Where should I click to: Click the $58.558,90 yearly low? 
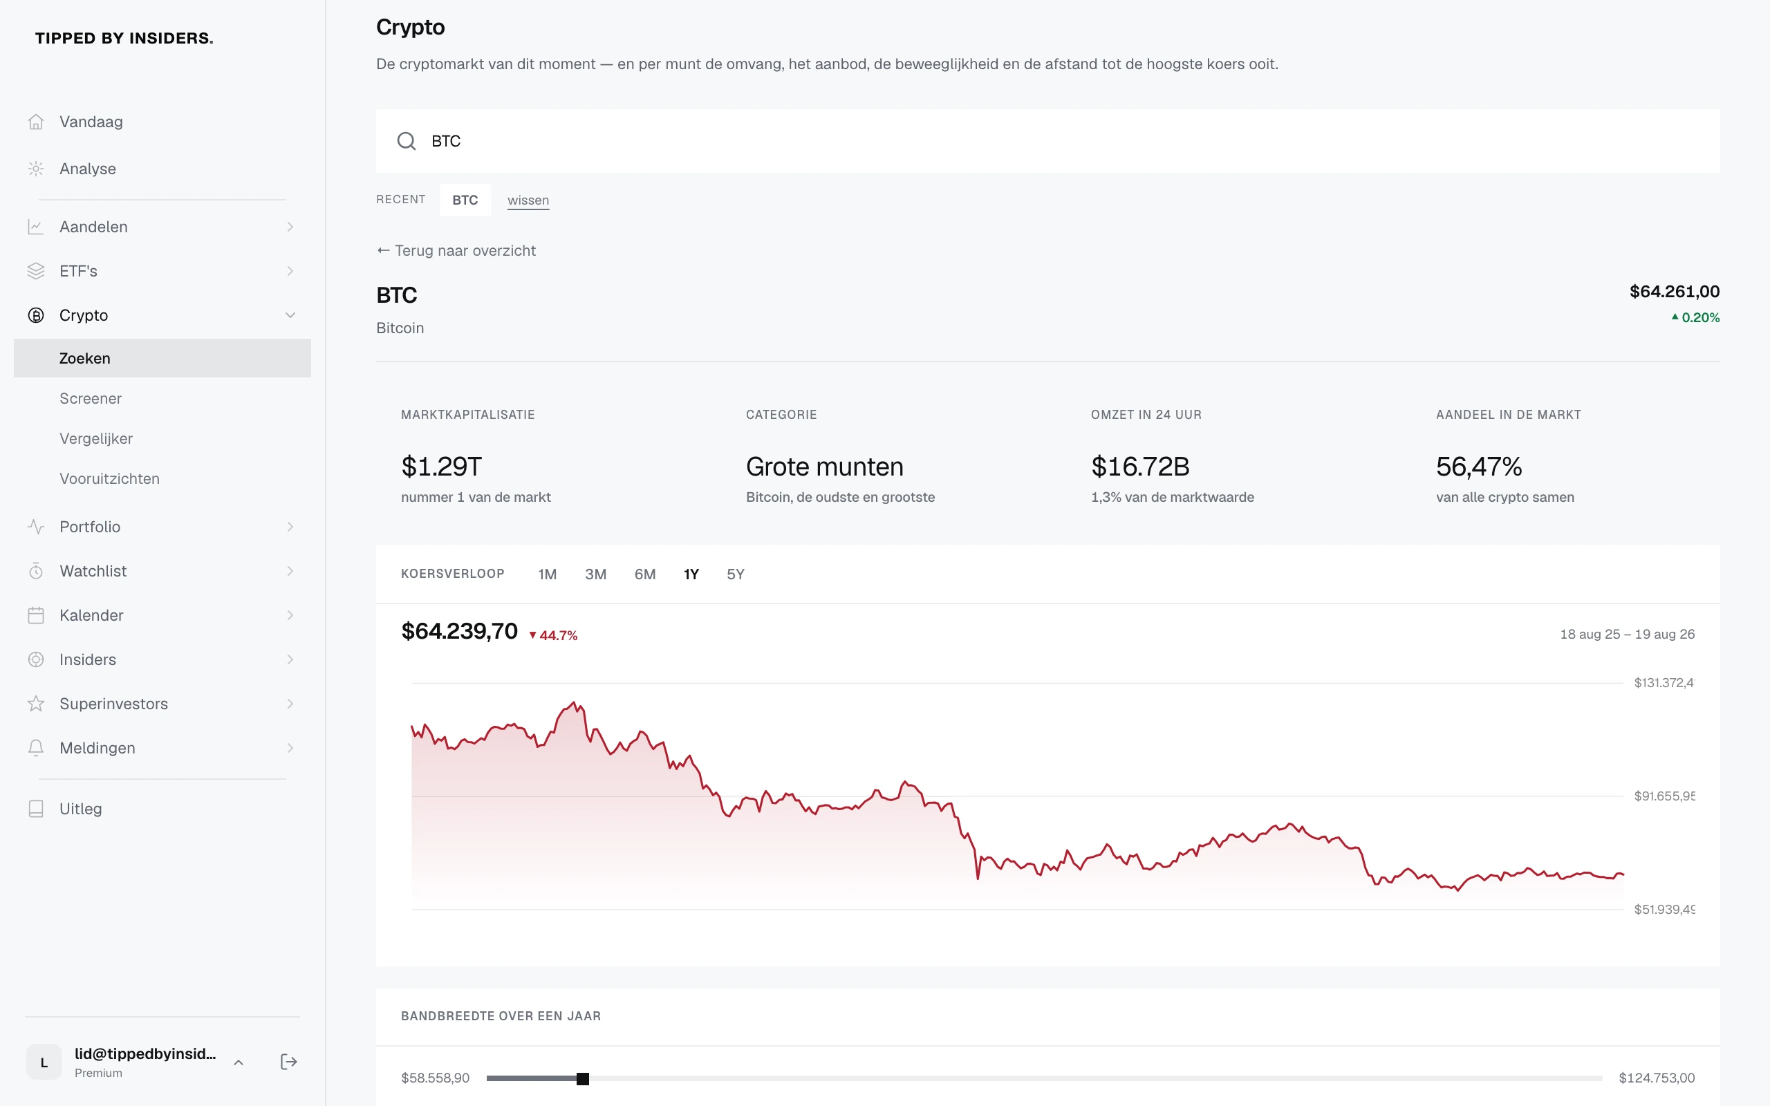coord(435,1078)
